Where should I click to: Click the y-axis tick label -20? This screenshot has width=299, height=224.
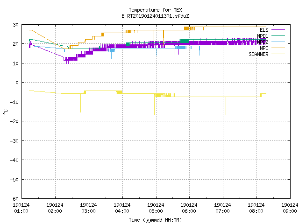[14, 121]
